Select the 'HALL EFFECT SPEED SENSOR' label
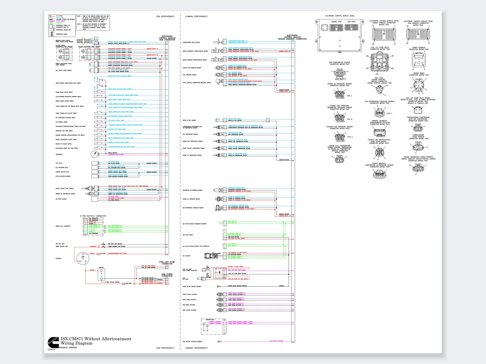The image size is (486, 364). [64, 70]
